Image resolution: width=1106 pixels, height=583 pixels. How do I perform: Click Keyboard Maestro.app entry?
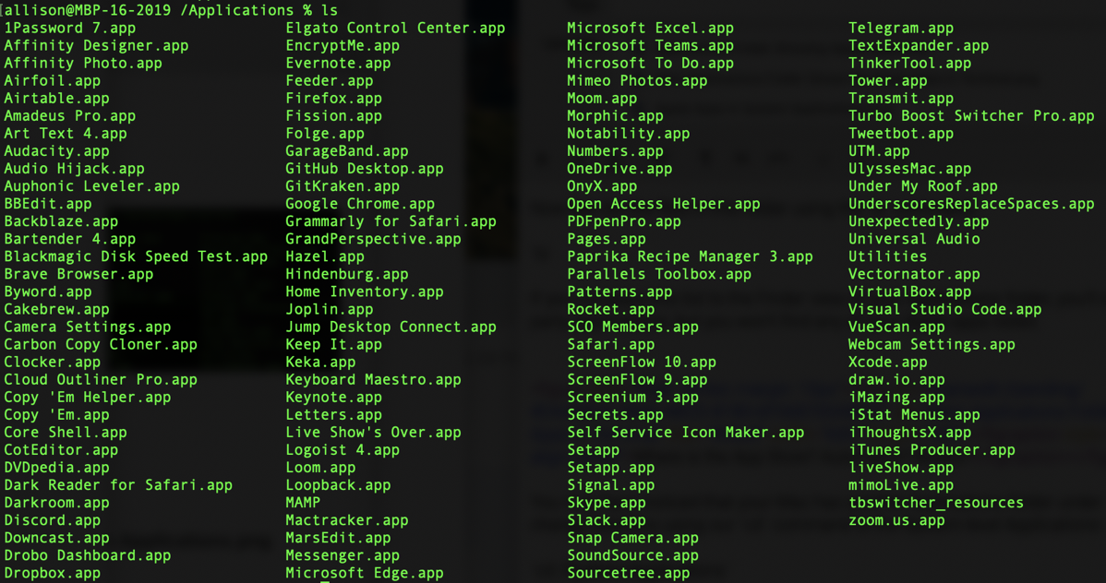(373, 379)
